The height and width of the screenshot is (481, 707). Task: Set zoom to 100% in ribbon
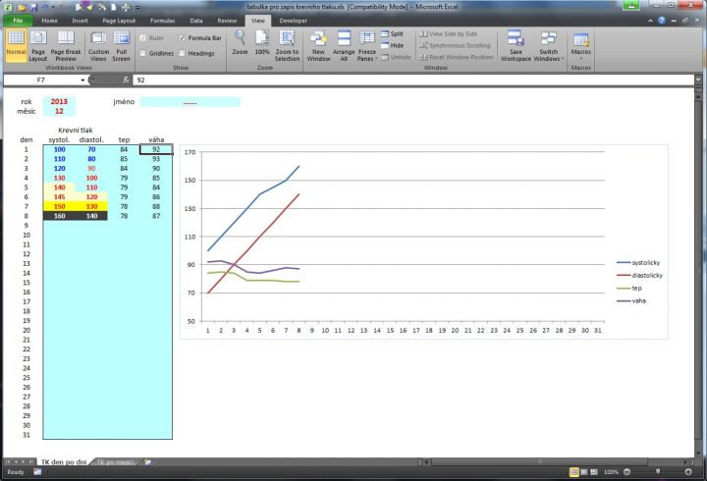point(262,43)
